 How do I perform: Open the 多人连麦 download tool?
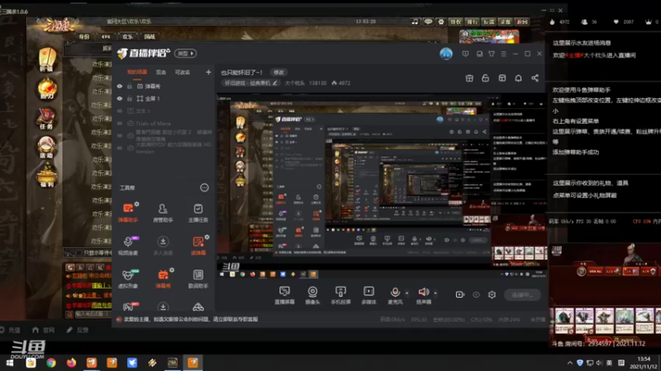coord(163,245)
